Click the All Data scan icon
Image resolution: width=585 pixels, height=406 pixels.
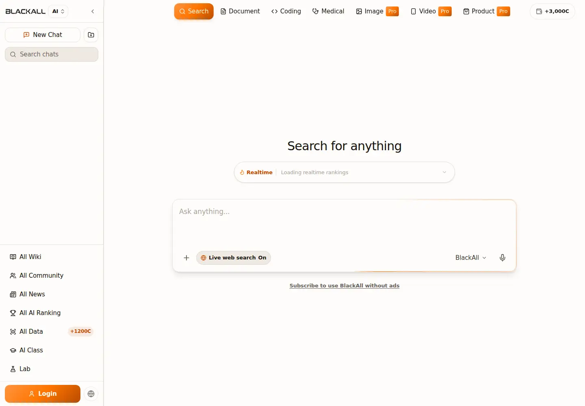click(13, 332)
